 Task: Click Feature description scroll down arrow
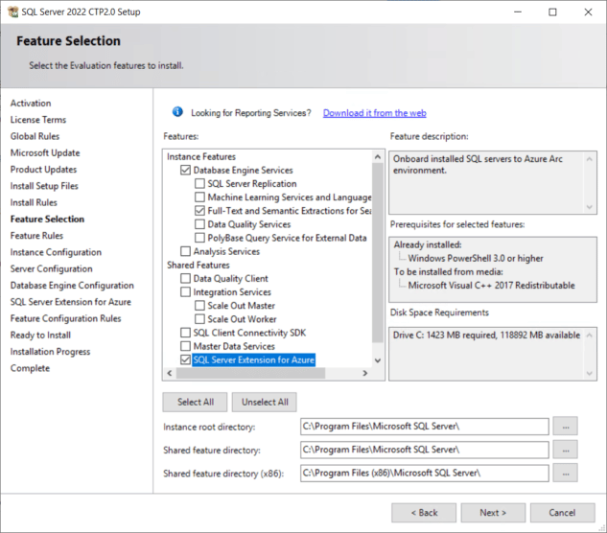click(590, 207)
